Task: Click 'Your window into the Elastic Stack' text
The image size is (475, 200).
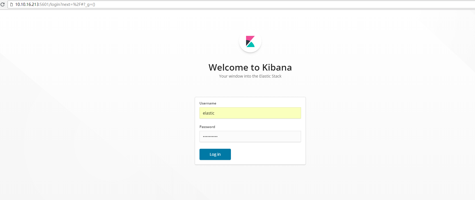Action: coord(250,76)
